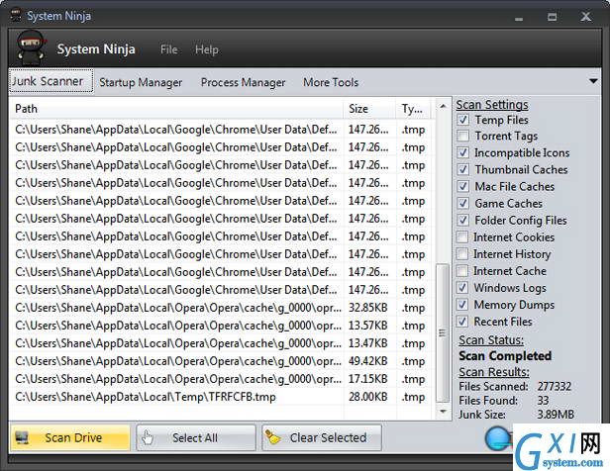Click the scroll up arrow of the file list

tap(443, 106)
